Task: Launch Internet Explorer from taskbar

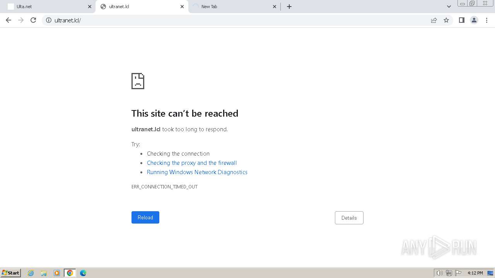Action: (31, 273)
